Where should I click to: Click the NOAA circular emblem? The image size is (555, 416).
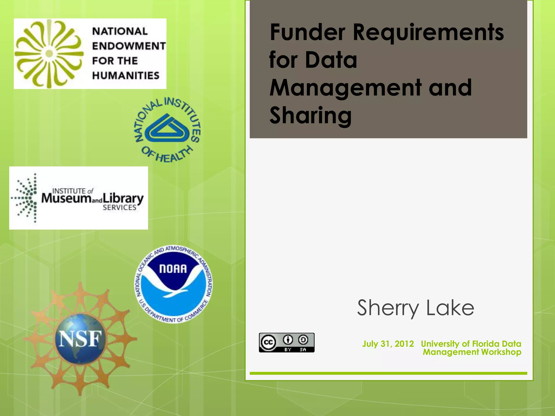click(173, 284)
